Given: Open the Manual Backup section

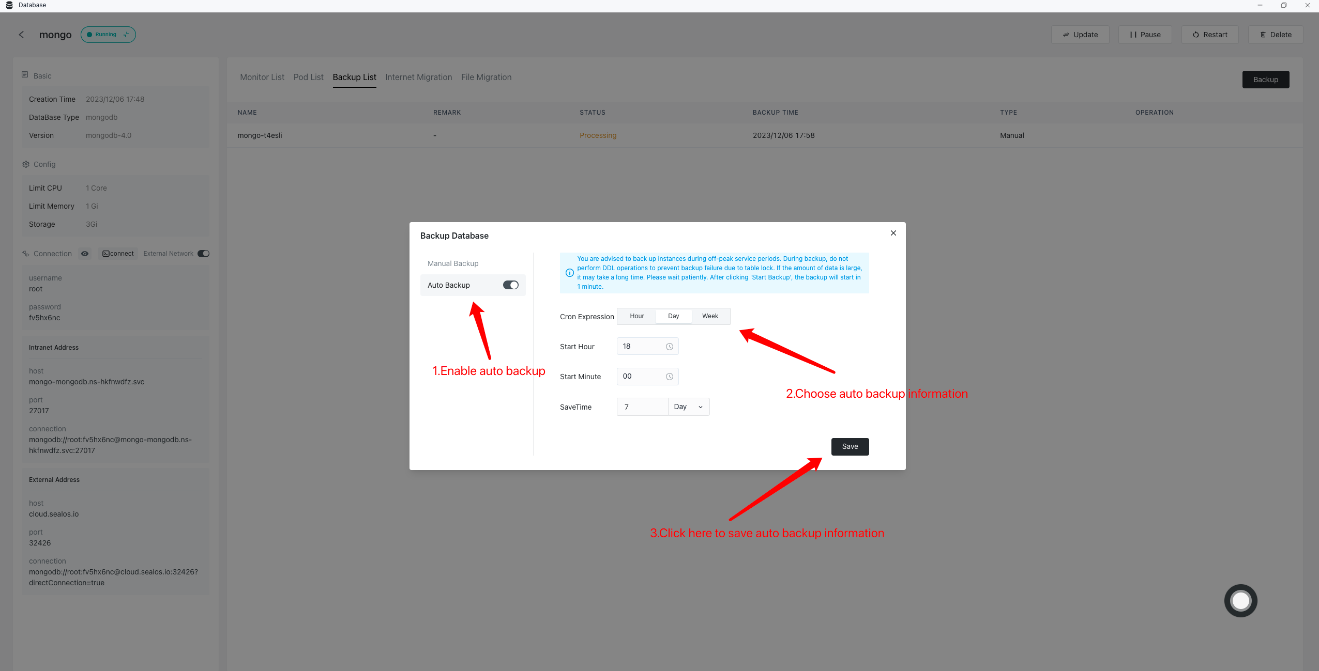Looking at the screenshot, I should [452, 263].
